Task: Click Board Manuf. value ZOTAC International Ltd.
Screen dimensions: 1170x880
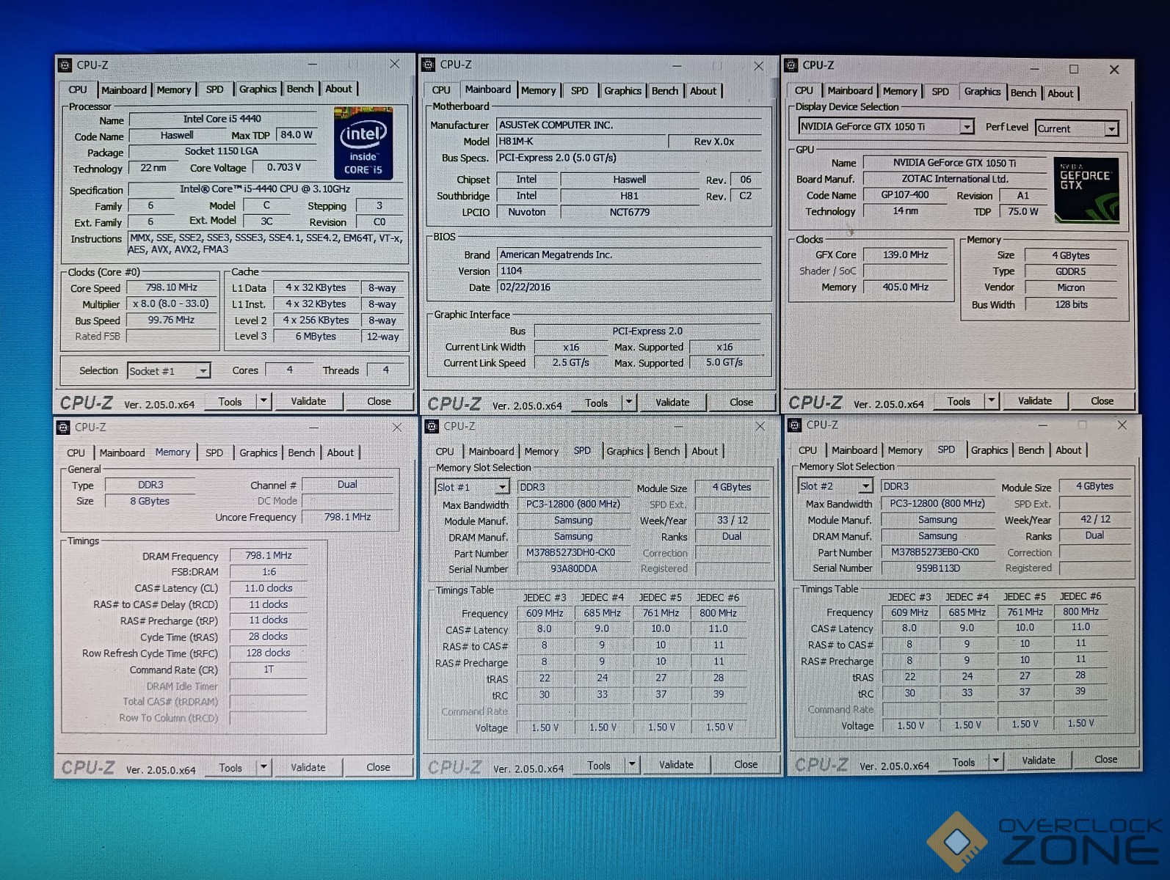Action: (x=955, y=179)
